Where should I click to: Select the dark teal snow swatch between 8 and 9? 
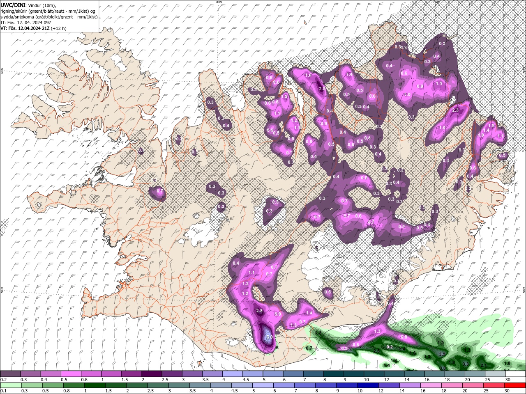333,374
